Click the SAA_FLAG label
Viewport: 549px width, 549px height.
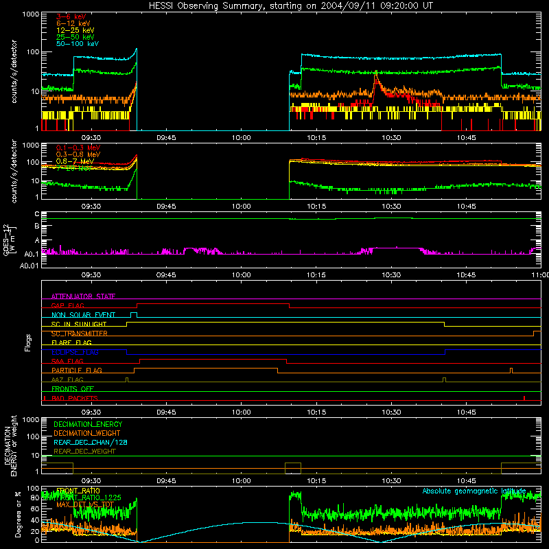pos(67,361)
